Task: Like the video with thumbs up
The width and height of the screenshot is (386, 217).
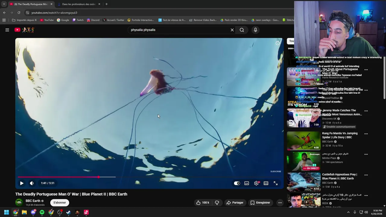Action: point(203,203)
